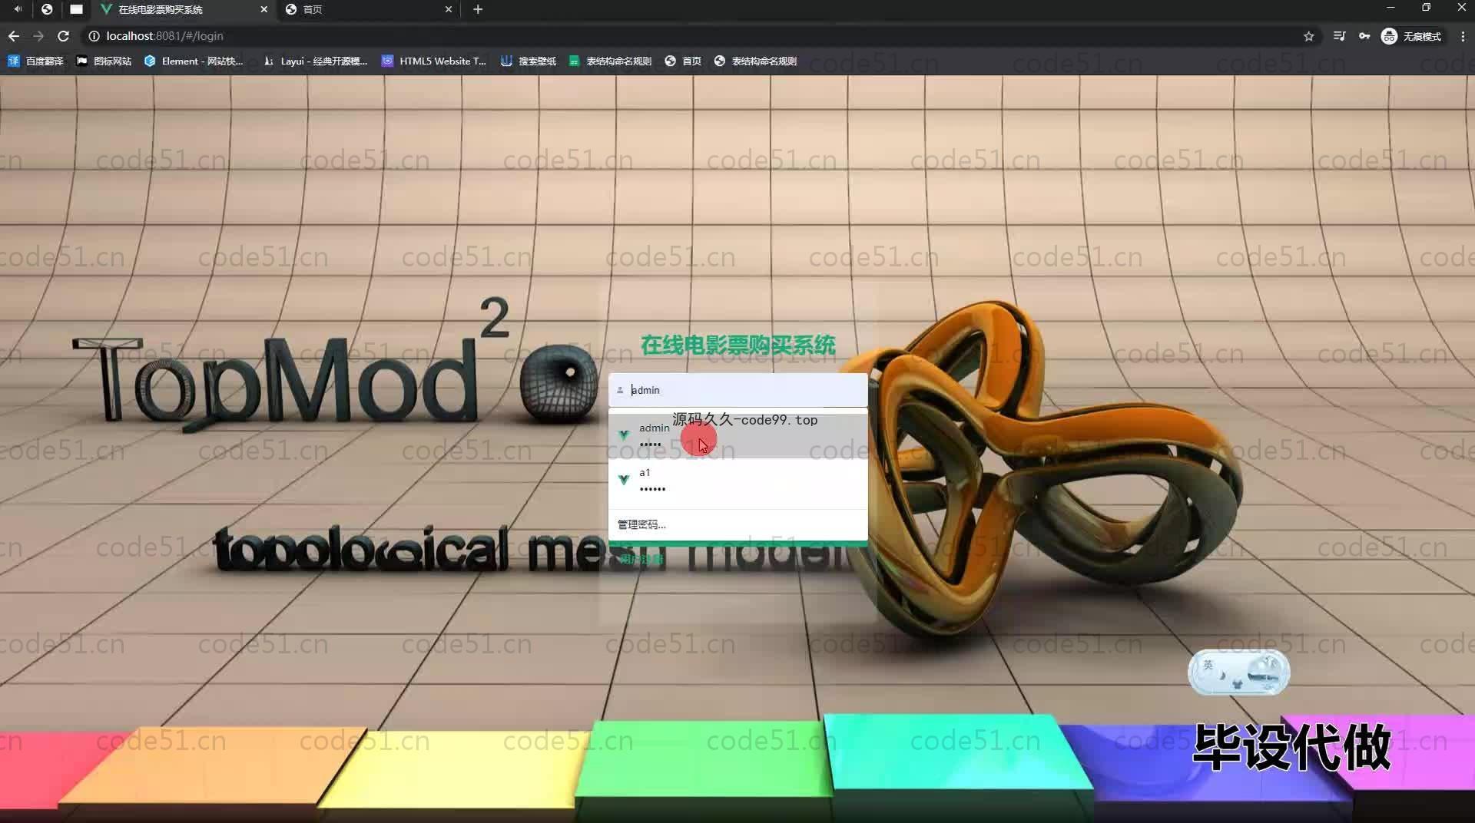Close the 首页 tab
This screenshot has width=1475, height=823.
tap(449, 9)
